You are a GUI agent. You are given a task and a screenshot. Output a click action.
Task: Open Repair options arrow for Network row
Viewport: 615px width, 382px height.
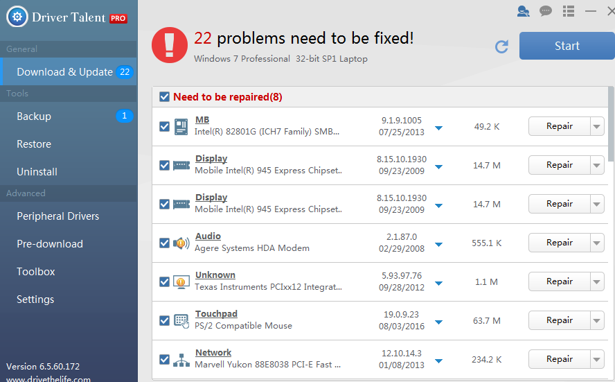pos(597,360)
